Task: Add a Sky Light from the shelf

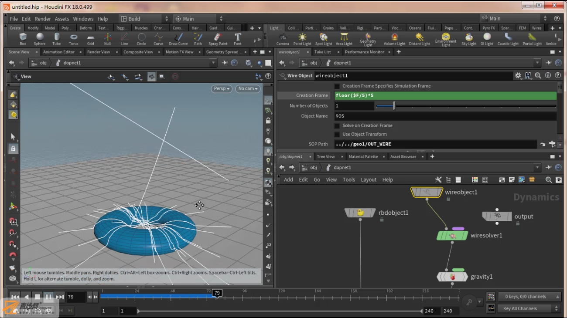Action: (469, 39)
